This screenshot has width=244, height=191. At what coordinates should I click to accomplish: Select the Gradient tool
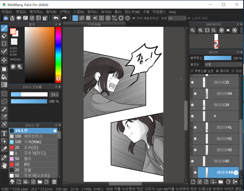pos(4,85)
